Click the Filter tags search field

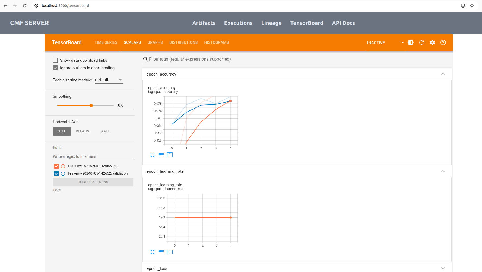pos(297,59)
